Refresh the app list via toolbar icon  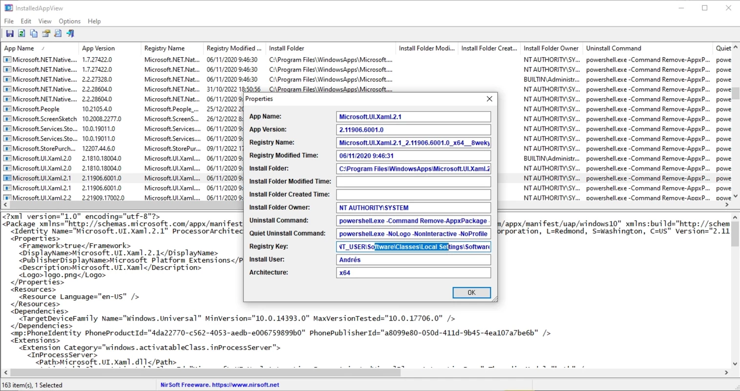coord(21,34)
